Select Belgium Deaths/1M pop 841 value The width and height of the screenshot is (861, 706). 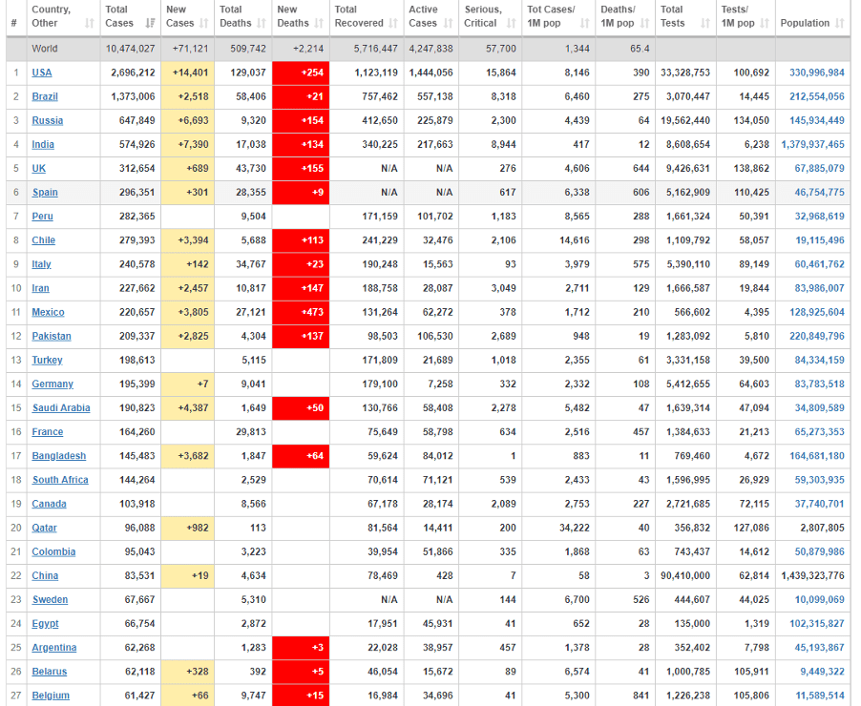tap(640, 696)
